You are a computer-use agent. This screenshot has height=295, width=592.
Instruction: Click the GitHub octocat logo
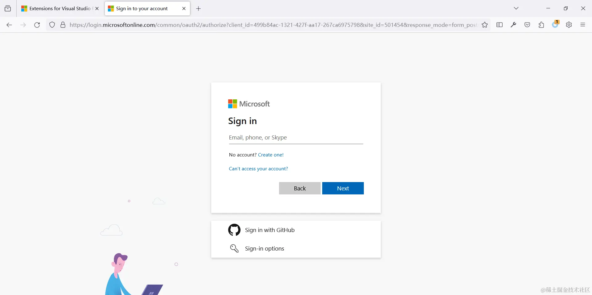(234, 230)
